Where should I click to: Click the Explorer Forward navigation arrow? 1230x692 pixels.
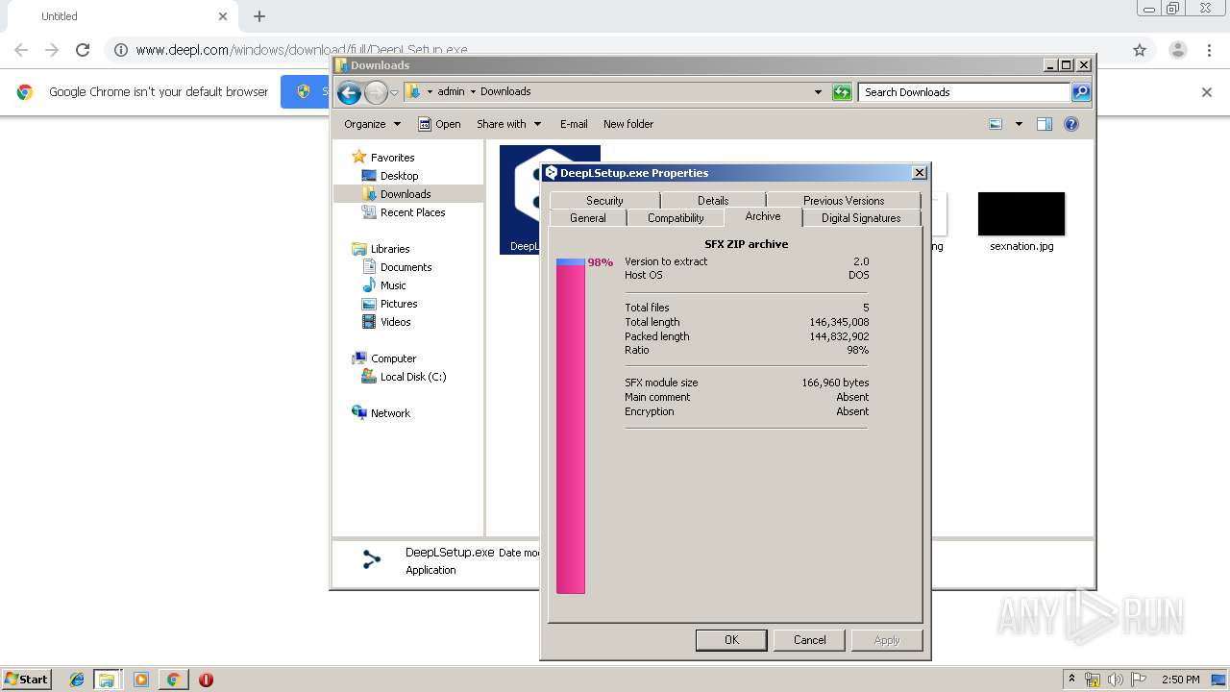click(376, 92)
